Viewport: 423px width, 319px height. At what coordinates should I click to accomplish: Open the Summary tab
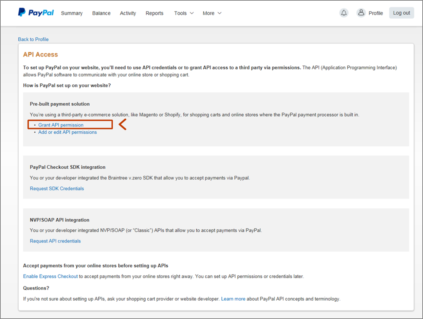[72, 13]
